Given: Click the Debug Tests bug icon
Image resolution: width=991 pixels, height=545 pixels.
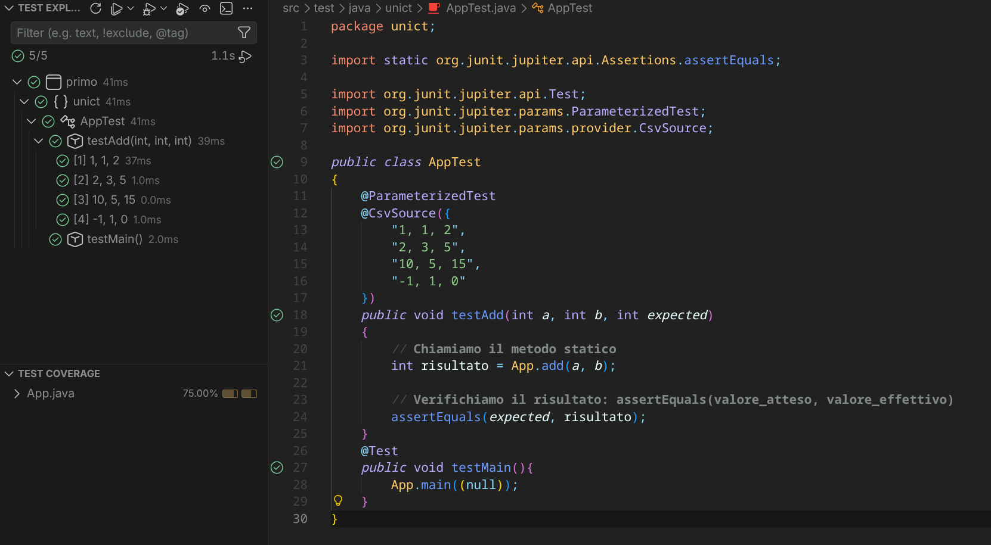Looking at the screenshot, I should tap(149, 8).
